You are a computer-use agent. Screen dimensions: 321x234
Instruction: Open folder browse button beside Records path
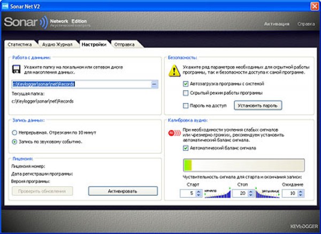point(154,84)
